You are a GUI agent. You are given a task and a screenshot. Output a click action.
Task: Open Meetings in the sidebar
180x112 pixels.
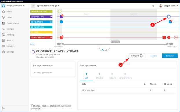point(10,35)
